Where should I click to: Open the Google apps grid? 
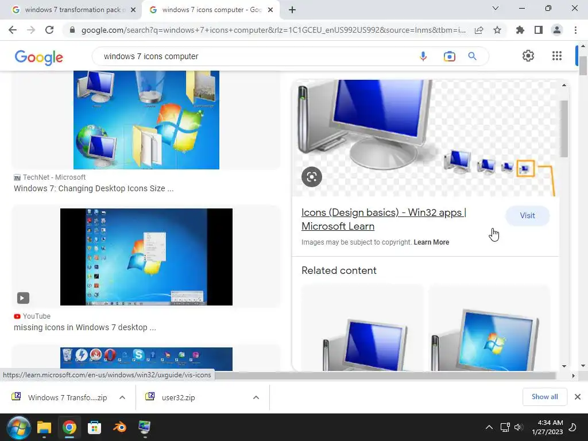(x=557, y=56)
